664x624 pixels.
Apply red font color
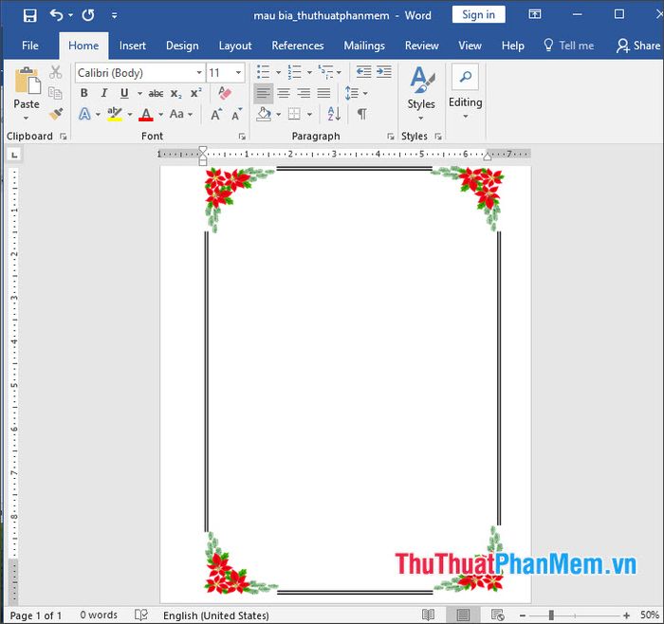146,114
